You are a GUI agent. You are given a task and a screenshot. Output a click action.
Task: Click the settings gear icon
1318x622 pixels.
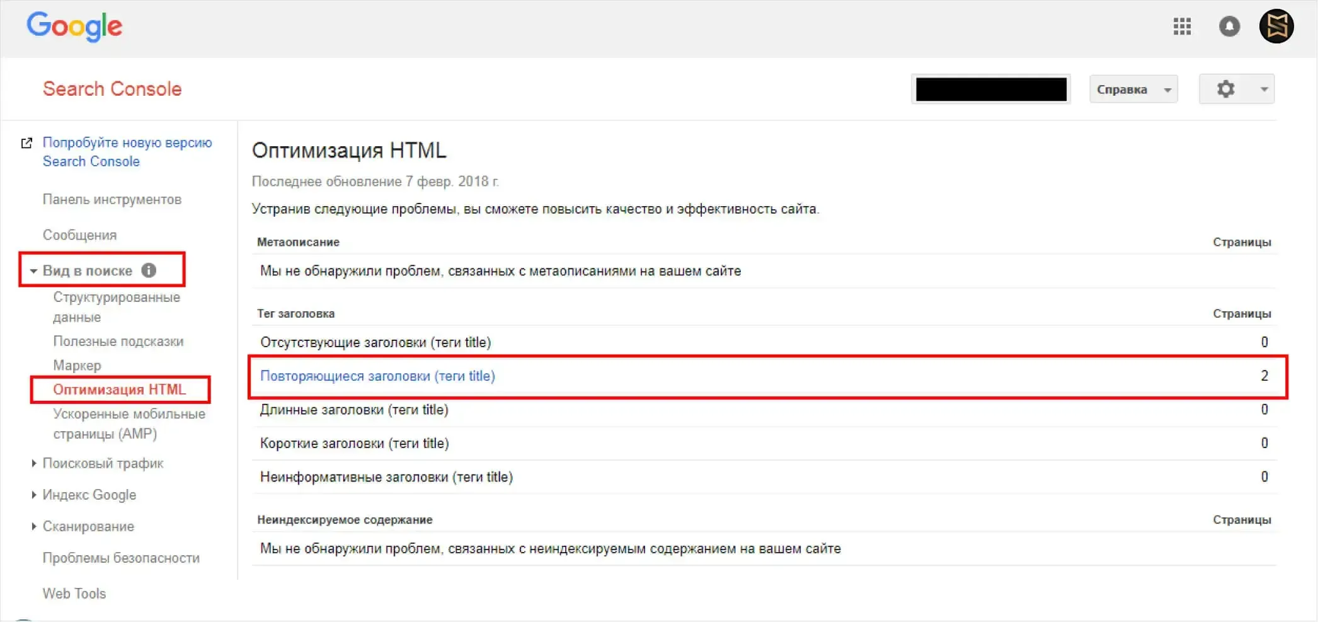1225,89
